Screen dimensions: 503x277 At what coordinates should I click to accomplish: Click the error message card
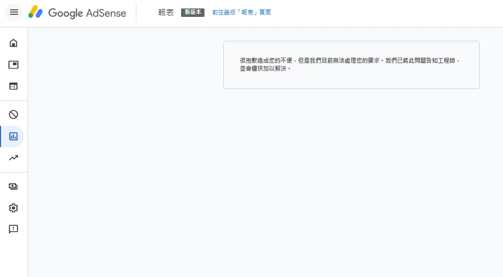351,80
